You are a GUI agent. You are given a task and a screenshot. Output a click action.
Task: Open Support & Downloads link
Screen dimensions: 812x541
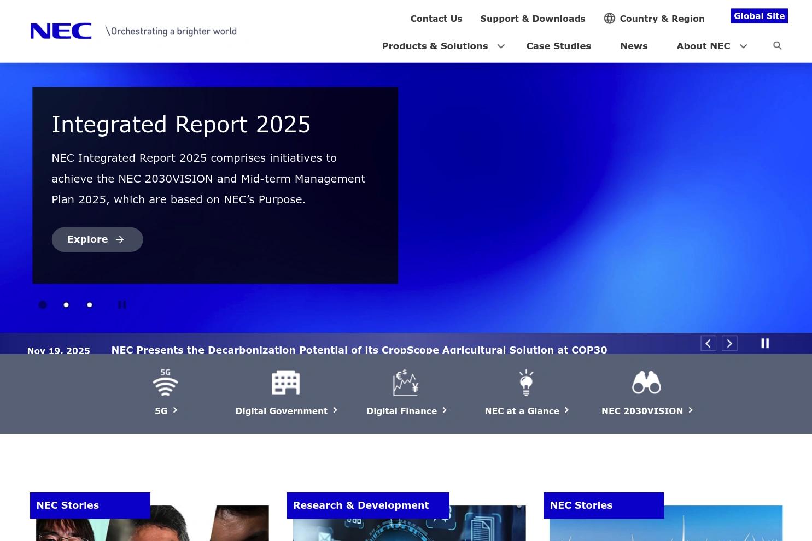point(533,19)
